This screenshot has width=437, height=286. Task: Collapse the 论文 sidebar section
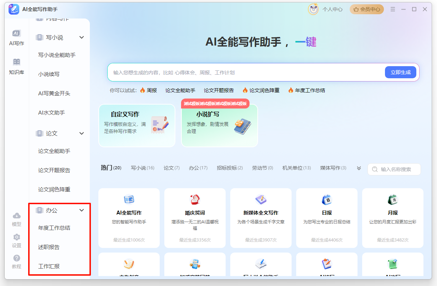click(82, 133)
